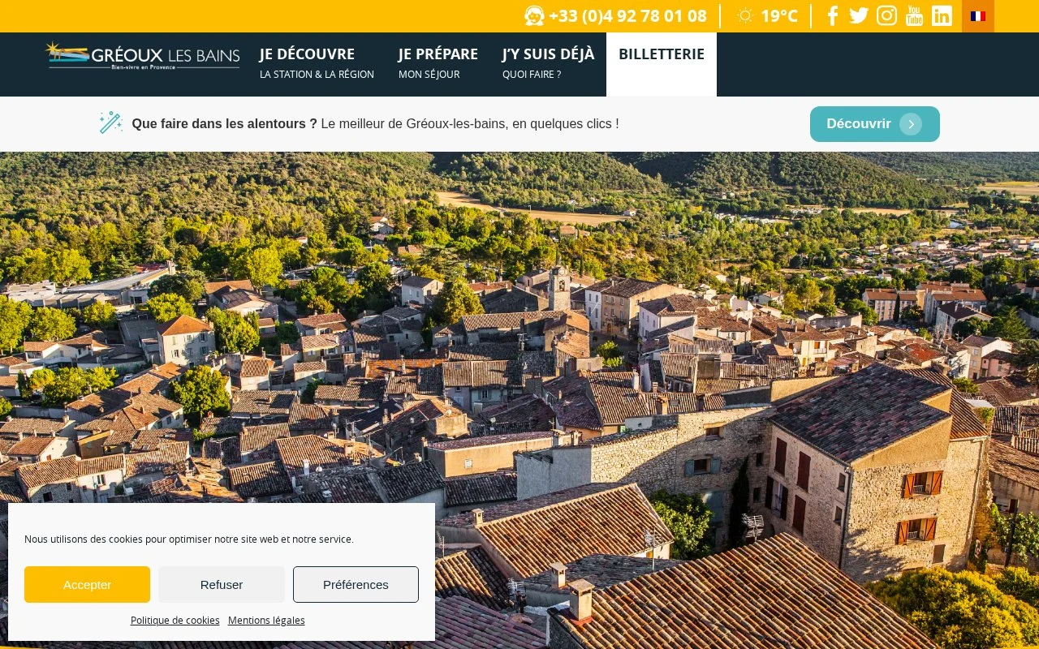Viewport: 1039px width, 649px height.
Task: Call the phone number +33 (0)4 92 78 01 08
Action: (x=627, y=16)
